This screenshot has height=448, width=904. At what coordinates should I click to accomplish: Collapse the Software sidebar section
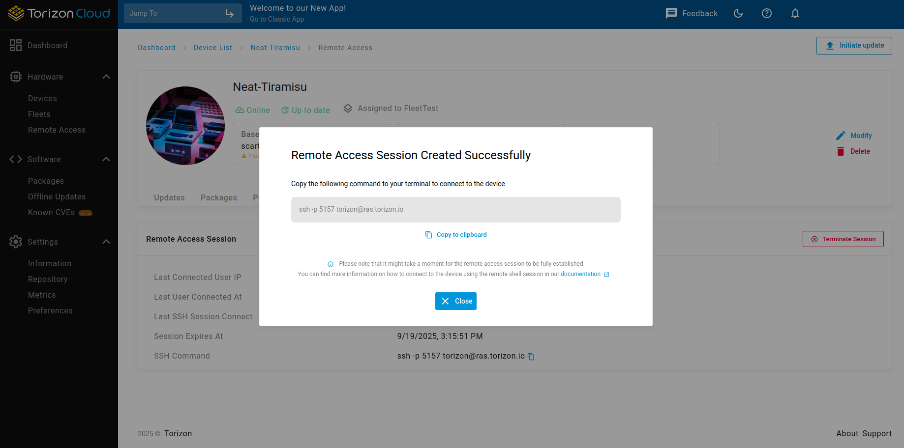[x=106, y=159]
